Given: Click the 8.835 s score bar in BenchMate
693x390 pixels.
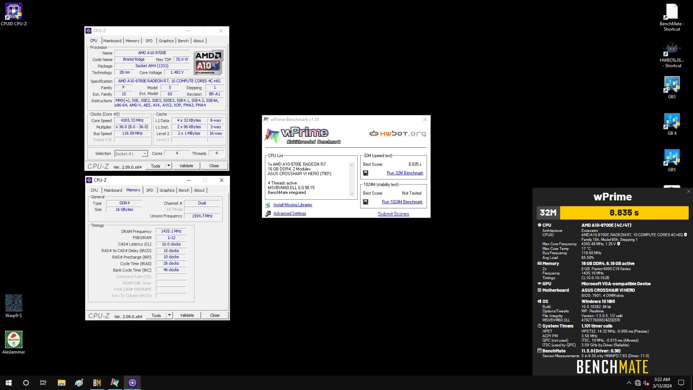Looking at the screenshot, I should pos(624,213).
